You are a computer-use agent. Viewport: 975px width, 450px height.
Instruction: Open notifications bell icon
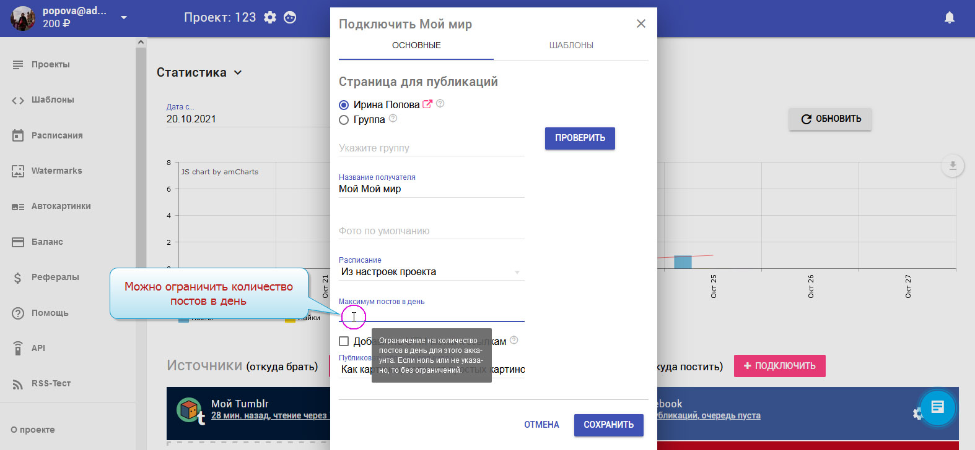pos(949,17)
